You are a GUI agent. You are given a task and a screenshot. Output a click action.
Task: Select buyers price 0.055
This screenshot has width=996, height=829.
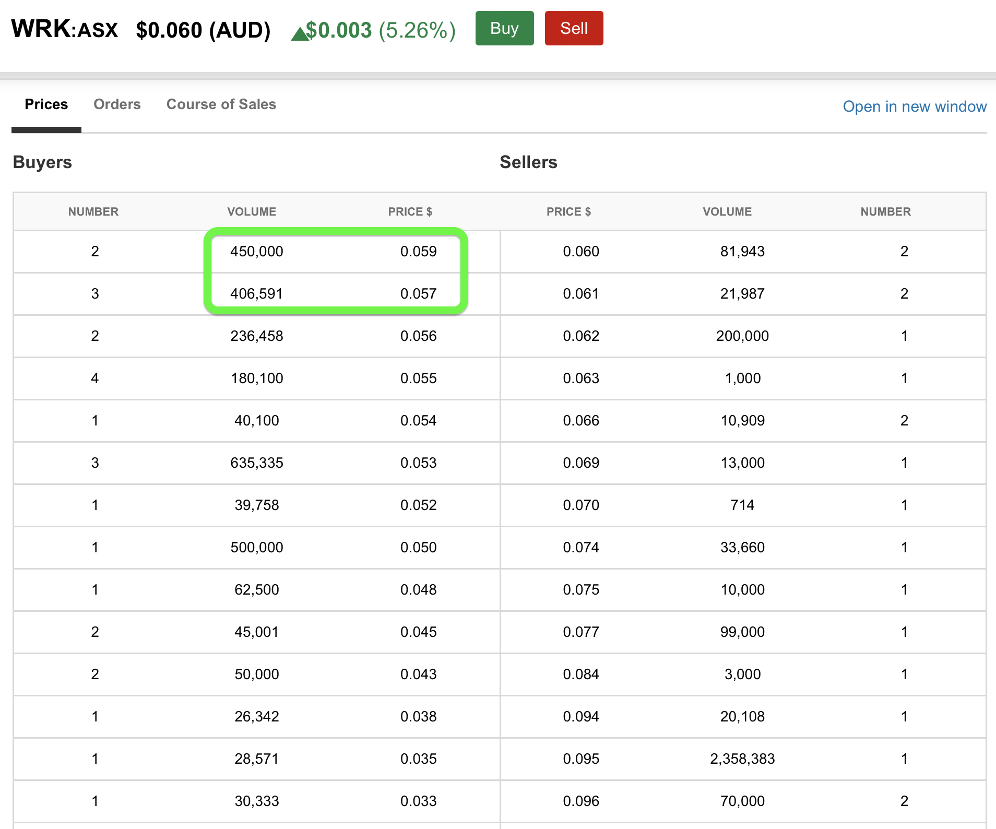pos(419,378)
